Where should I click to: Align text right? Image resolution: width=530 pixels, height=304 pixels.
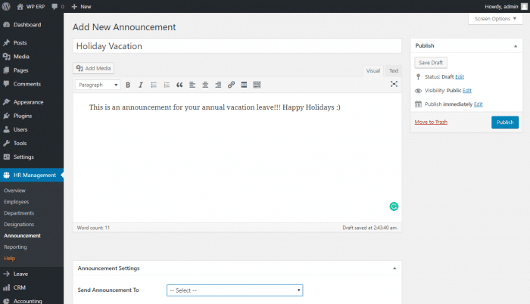218,85
